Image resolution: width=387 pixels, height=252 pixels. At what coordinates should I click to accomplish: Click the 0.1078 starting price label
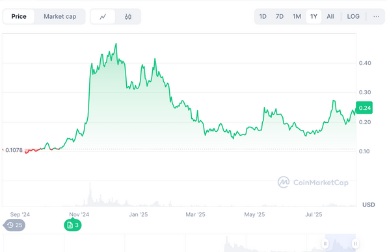tap(14, 150)
